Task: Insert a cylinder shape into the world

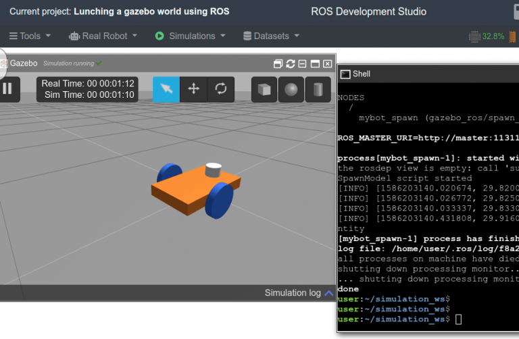Action: 318,89
